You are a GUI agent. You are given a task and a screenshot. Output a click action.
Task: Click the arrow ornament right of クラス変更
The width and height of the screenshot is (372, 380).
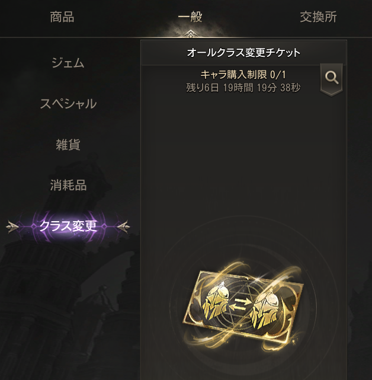124,227
